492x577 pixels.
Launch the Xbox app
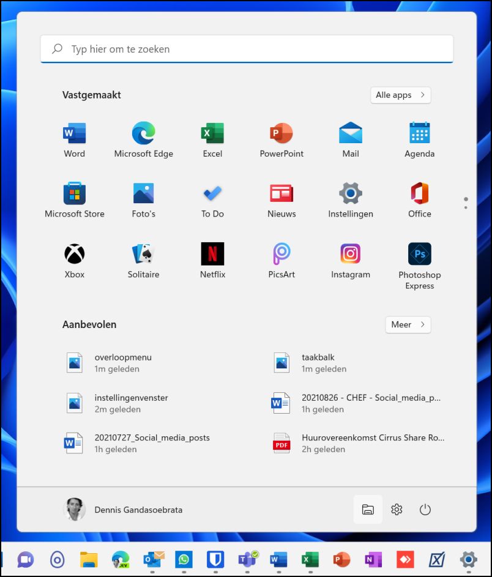pyautogui.click(x=74, y=261)
